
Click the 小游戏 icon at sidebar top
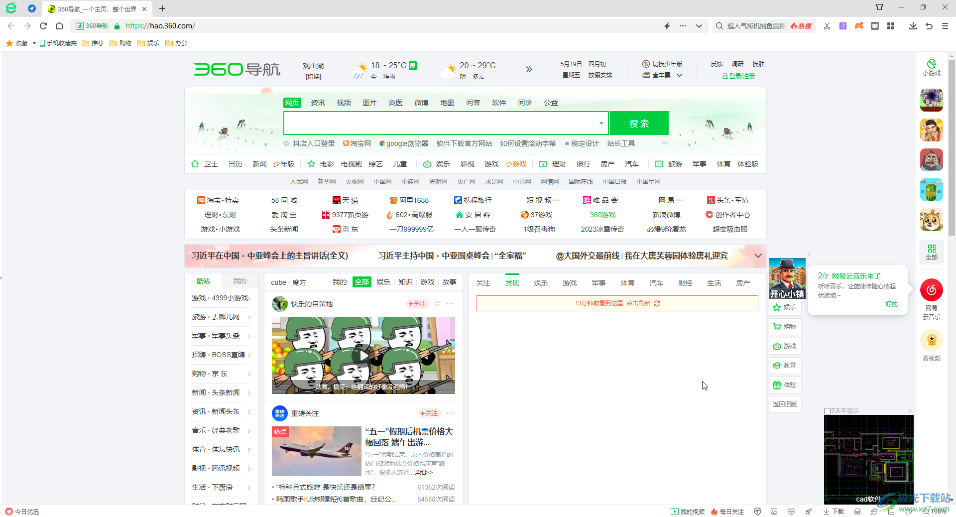(x=932, y=67)
